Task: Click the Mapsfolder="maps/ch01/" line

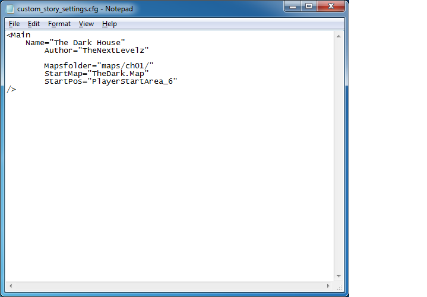Action: (x=99, y=66)
